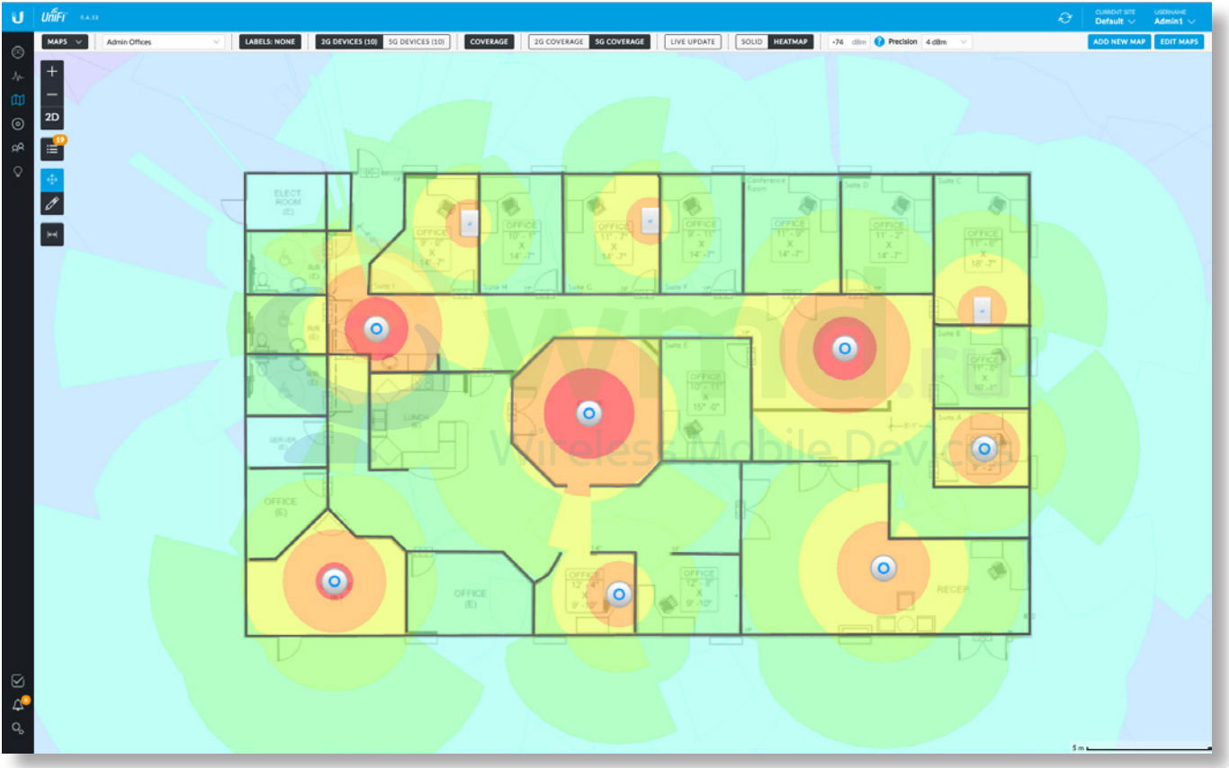
Task: Select the map scale measure tool
Action: [x=52, y=234]
